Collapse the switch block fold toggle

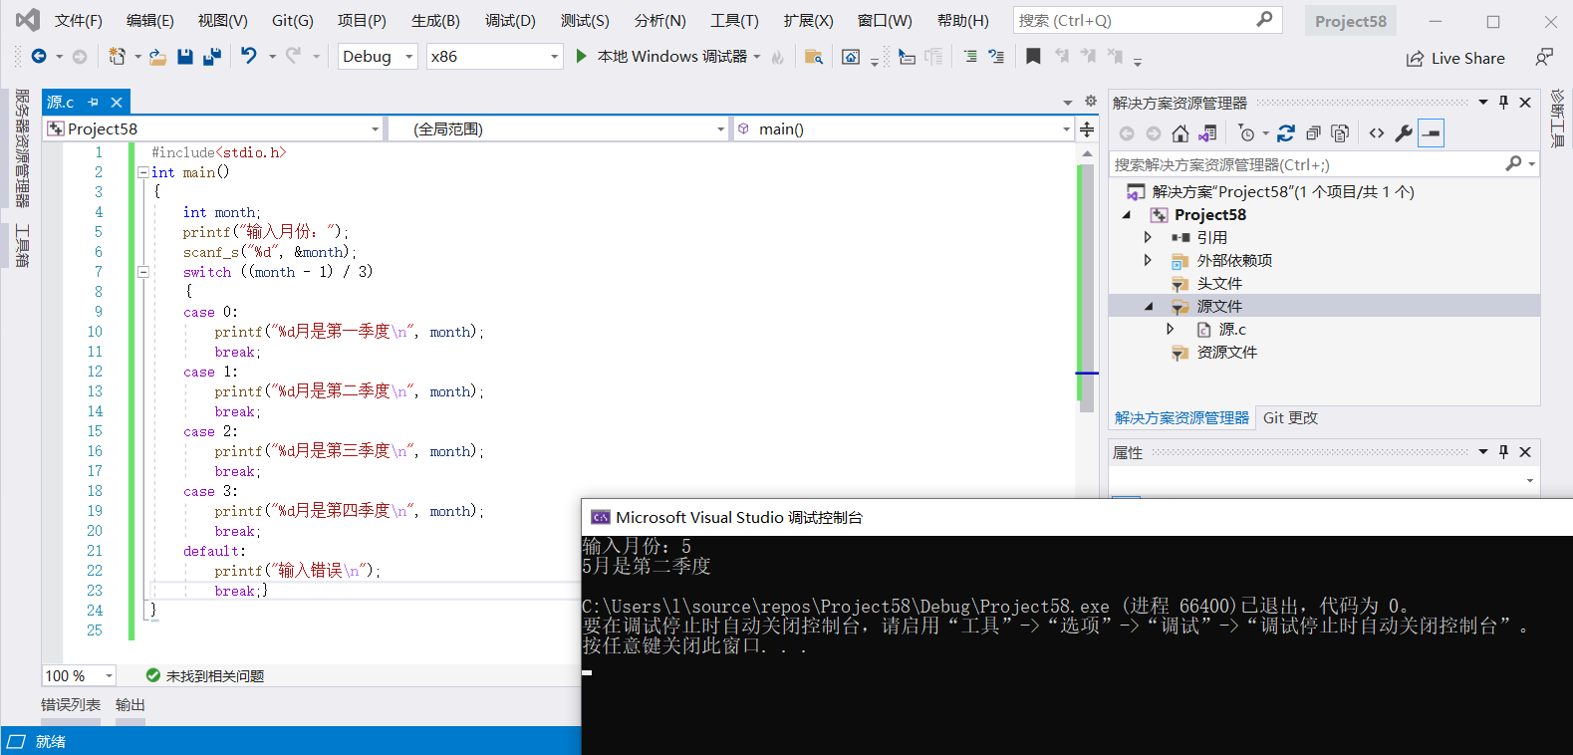point(143,272)
